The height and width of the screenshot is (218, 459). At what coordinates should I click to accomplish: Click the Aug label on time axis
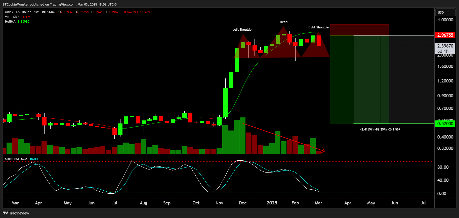click(x=143, y=203)
